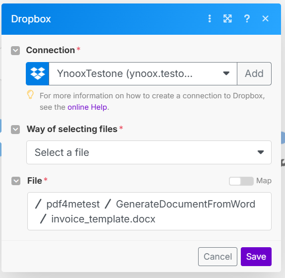
Task: Select the GenerateDocumentFromWord path segment
Action: click(x=186, y=204)
